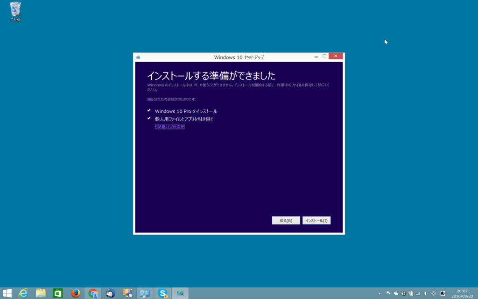Viewport: 478px width, 299px height.
Task: Click the circled X tray icon
Action: coord(434,293)
